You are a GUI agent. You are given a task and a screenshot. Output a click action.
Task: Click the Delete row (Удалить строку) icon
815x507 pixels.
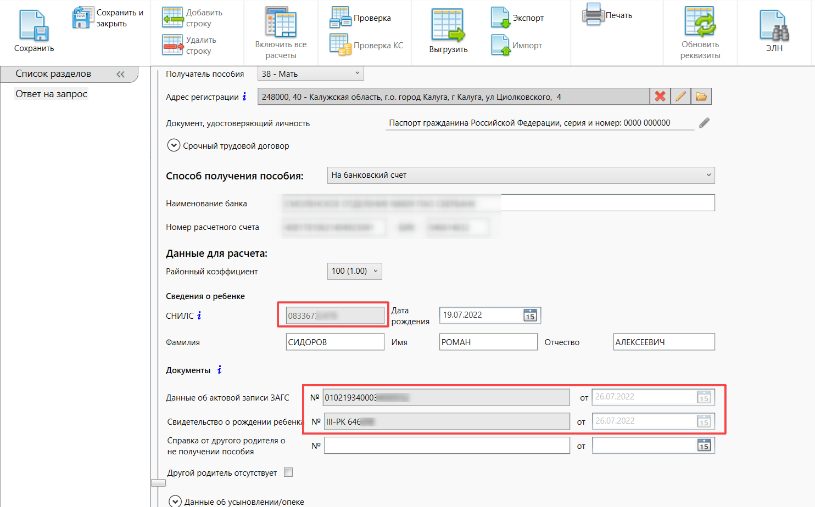tap(172, 45)
